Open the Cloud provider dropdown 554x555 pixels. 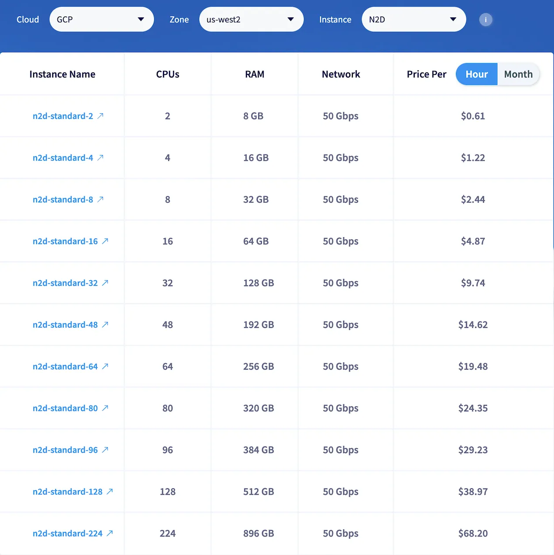(x=101, y=19)
